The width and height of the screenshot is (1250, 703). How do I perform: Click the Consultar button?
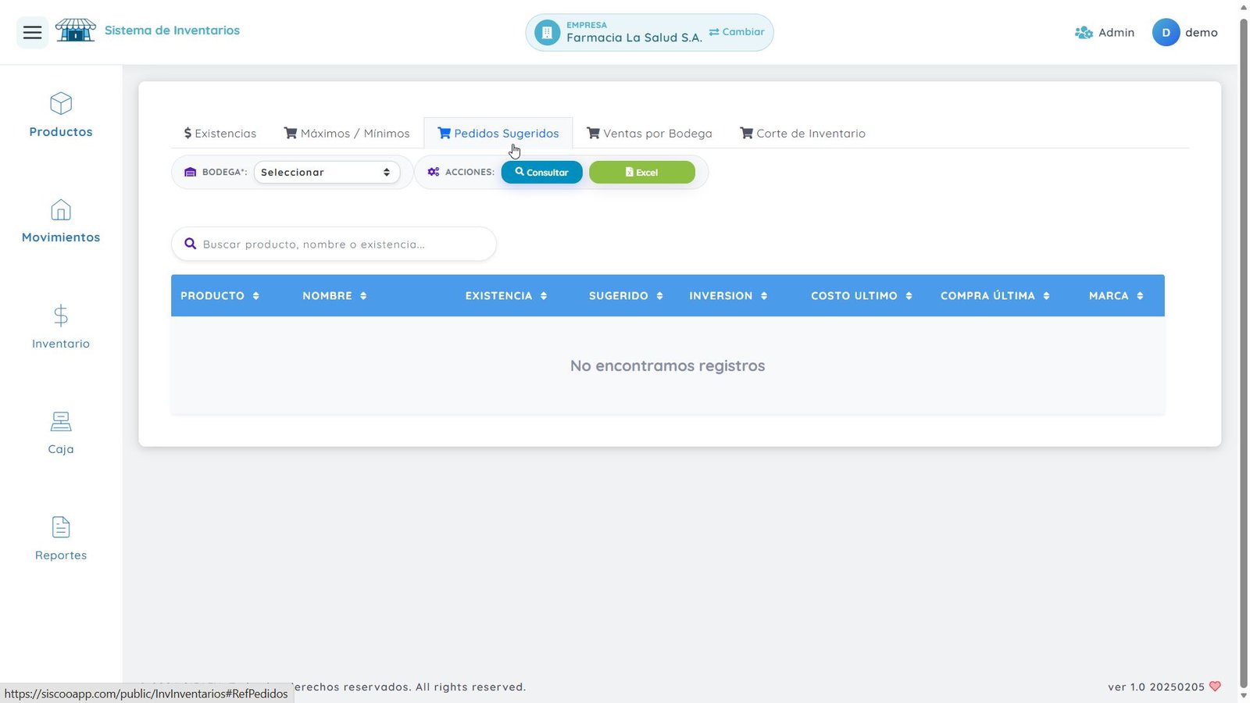coord(542,172)
